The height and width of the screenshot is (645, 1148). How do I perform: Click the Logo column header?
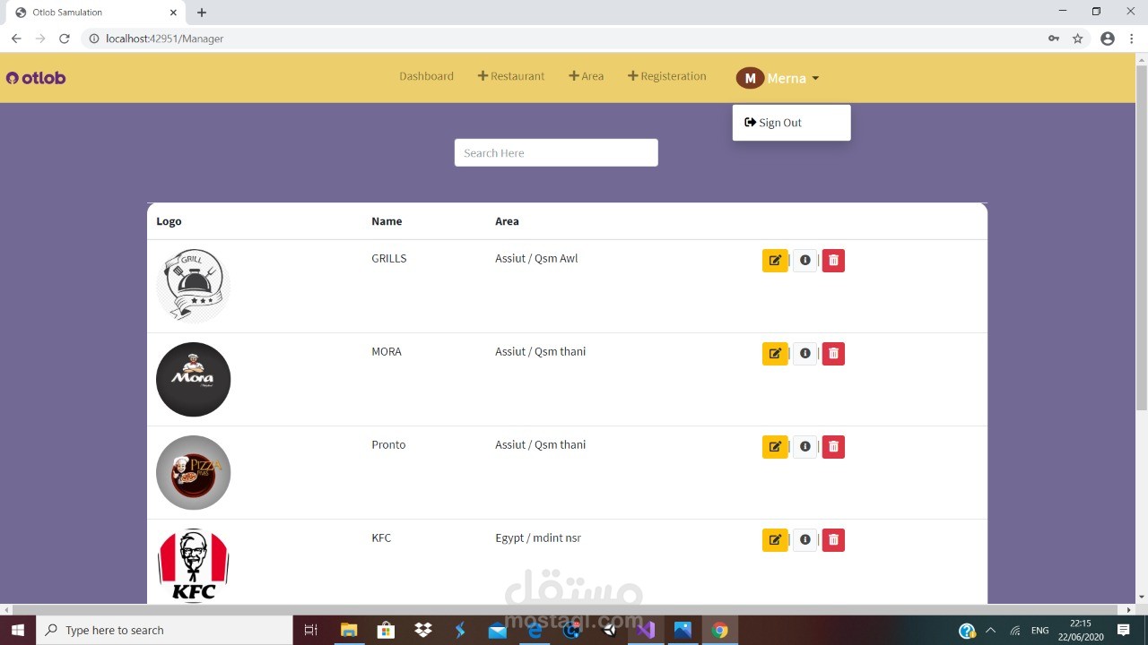pyautogui.click(x=169, y=221)
